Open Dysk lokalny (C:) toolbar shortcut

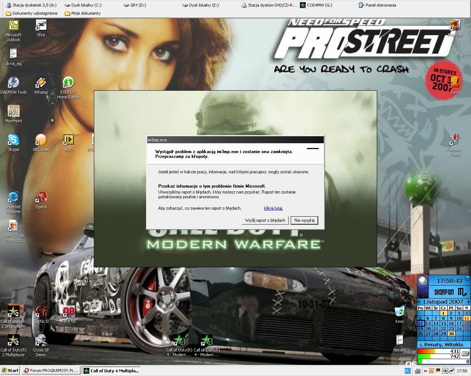click(x=83, y=5)
